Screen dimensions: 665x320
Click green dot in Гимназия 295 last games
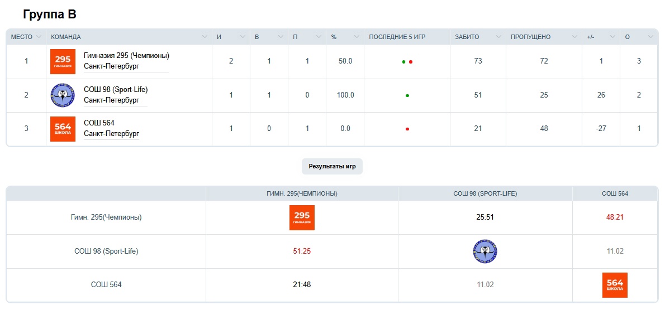[x=403, y=62]
